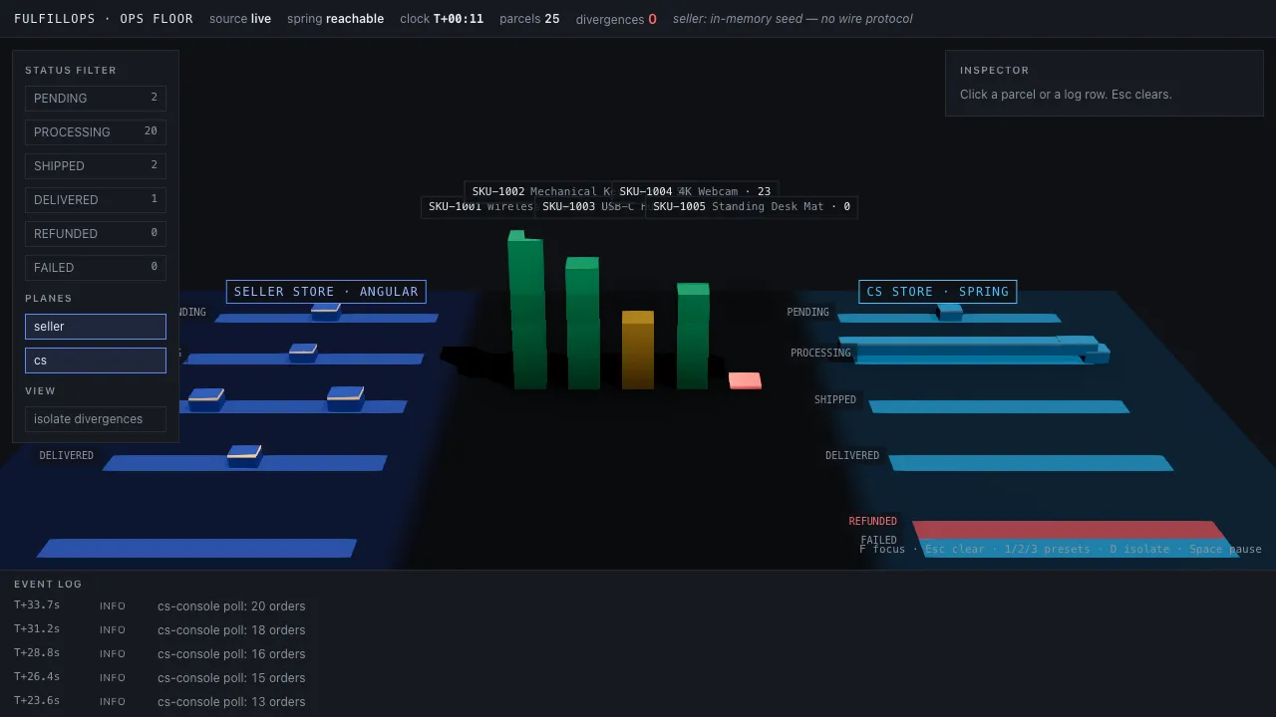Select the log row "cs-console poll: 16 orders"

[638, 653]
